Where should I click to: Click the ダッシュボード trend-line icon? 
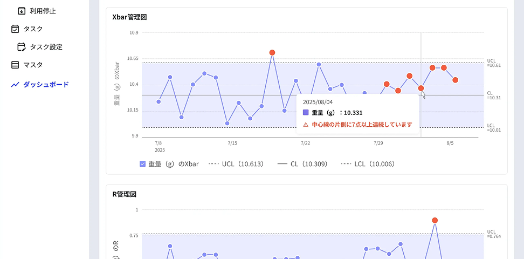click(x=15, y=85)
